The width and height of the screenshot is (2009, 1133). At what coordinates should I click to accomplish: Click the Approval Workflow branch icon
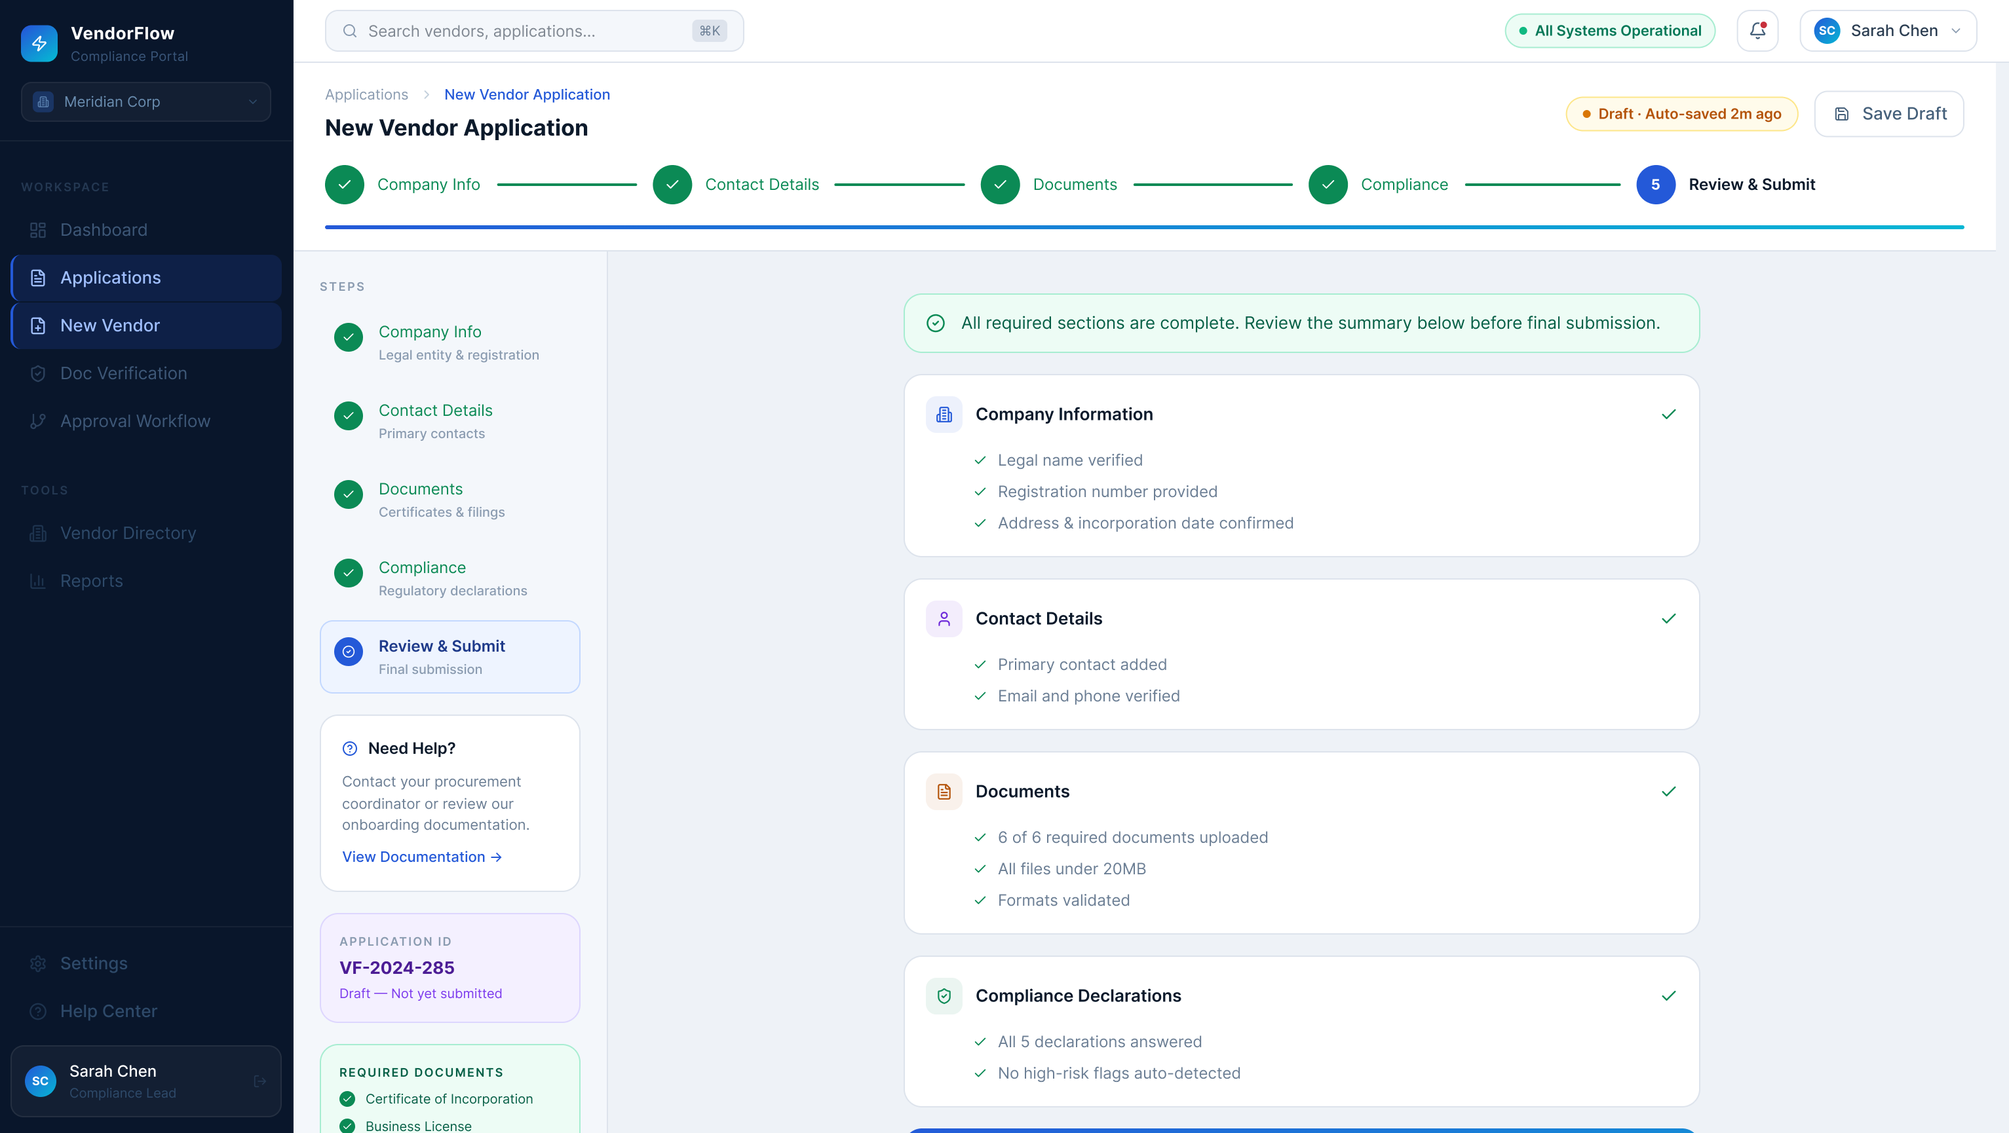[37, 421]
